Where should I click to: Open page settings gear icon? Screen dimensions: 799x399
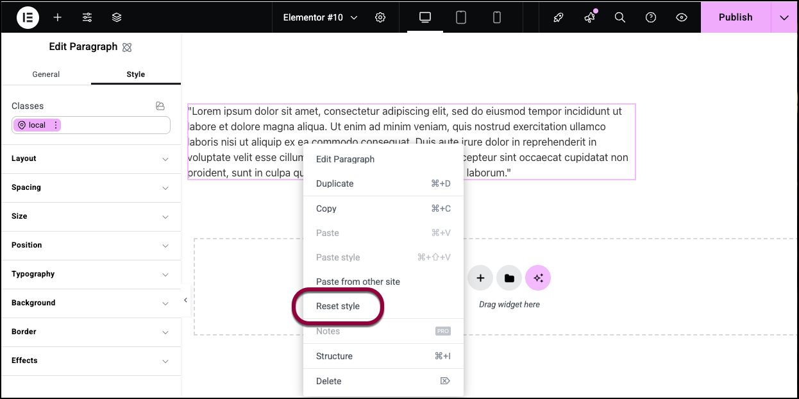point(380,17)
